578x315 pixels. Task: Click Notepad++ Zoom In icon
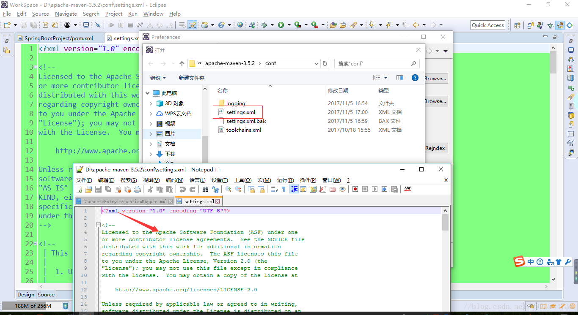point(228,189)
